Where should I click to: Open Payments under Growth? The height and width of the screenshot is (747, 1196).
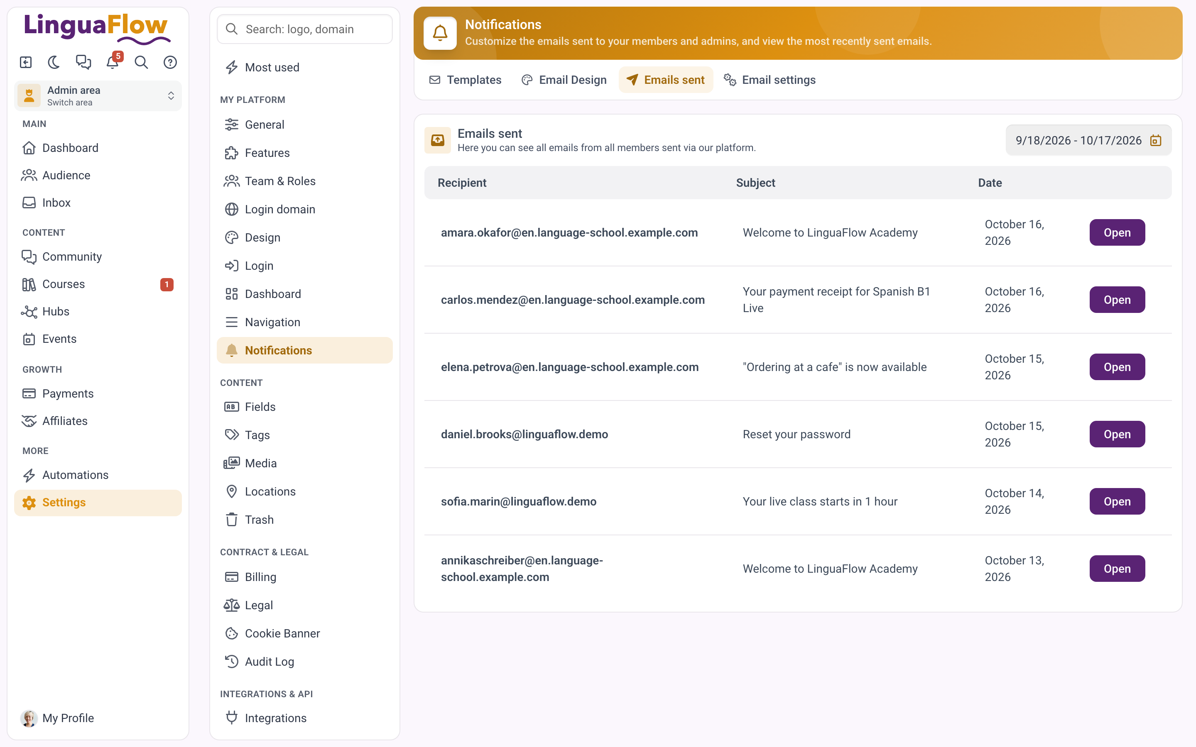click(98, 393)
